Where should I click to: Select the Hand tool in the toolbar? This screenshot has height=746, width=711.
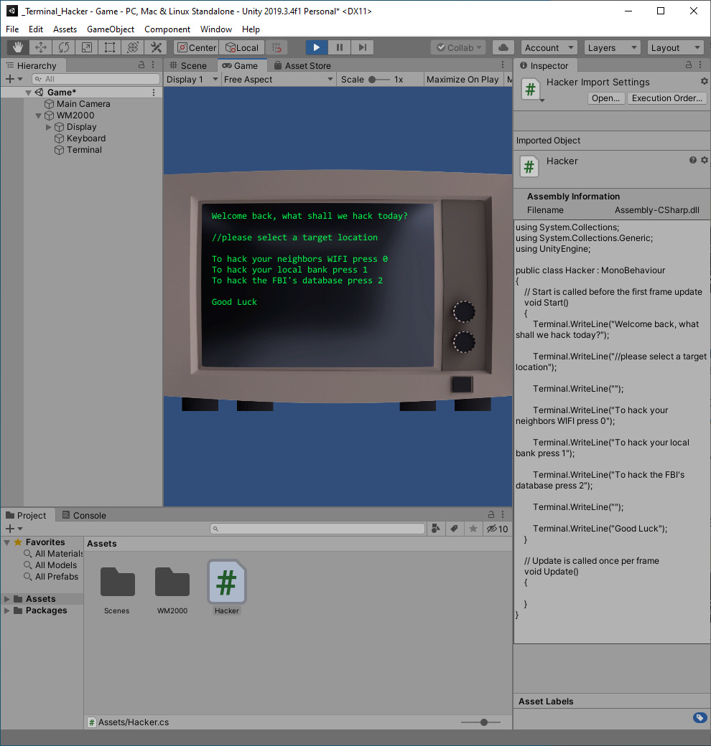18,47
